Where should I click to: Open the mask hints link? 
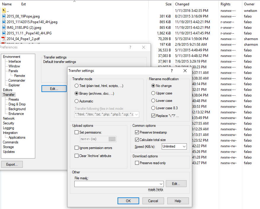pos(155,189)
